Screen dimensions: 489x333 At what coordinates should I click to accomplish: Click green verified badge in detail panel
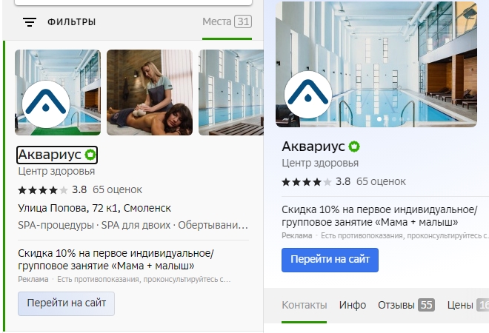point(354,147)
